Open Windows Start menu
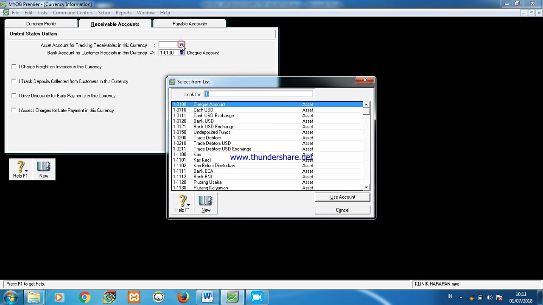This screenshot has height=305, width=543. pos(10,297)
